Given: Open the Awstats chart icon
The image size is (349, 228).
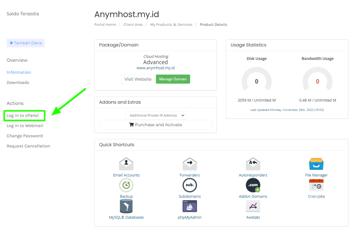Looking at the screenshot, I should (x=253, y=207).
